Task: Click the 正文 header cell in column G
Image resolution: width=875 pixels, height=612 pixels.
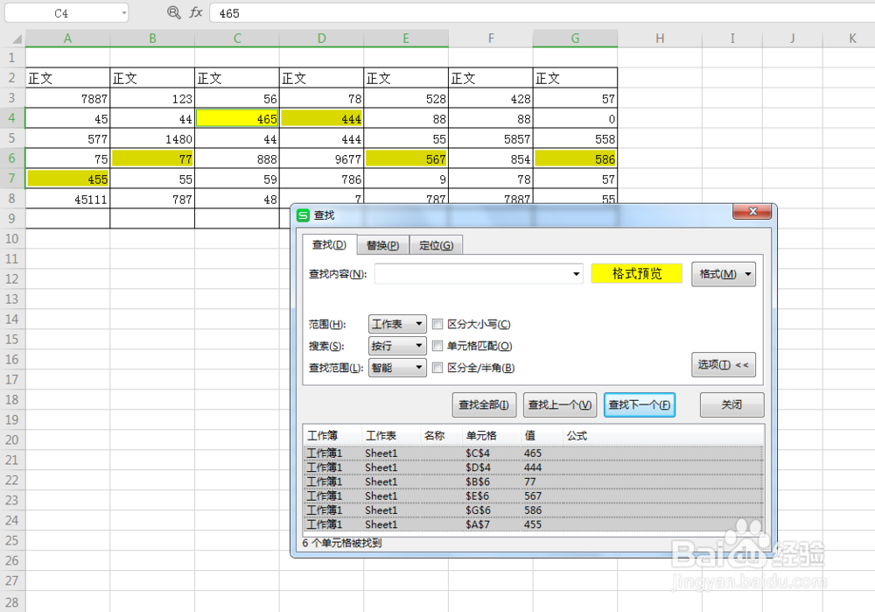Action: (x=576, y=78)
